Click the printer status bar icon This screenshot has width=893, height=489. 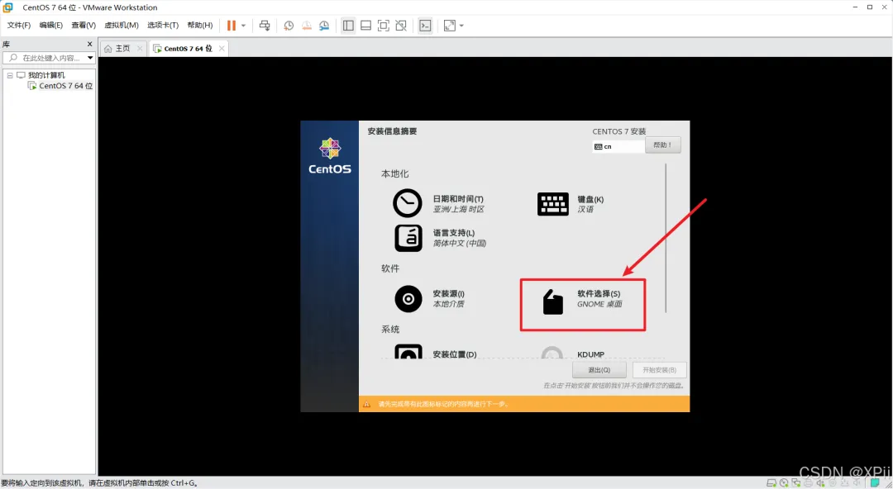coord(808,482)
